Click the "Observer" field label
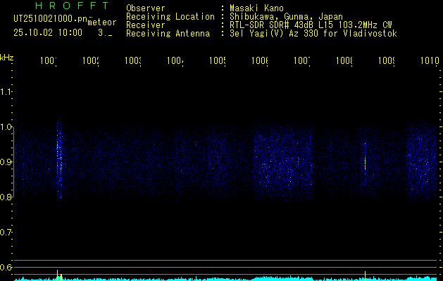The width and height of the screenshot is (443, 281). coord(146,8)
